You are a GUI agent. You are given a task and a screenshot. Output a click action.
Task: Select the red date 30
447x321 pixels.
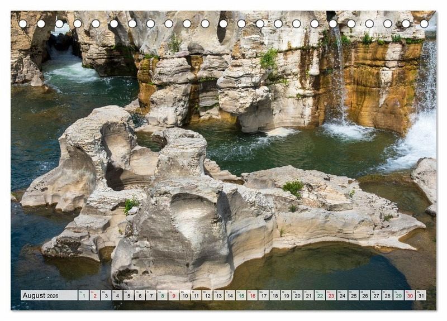pyautogui.click(x=410, y=295)
